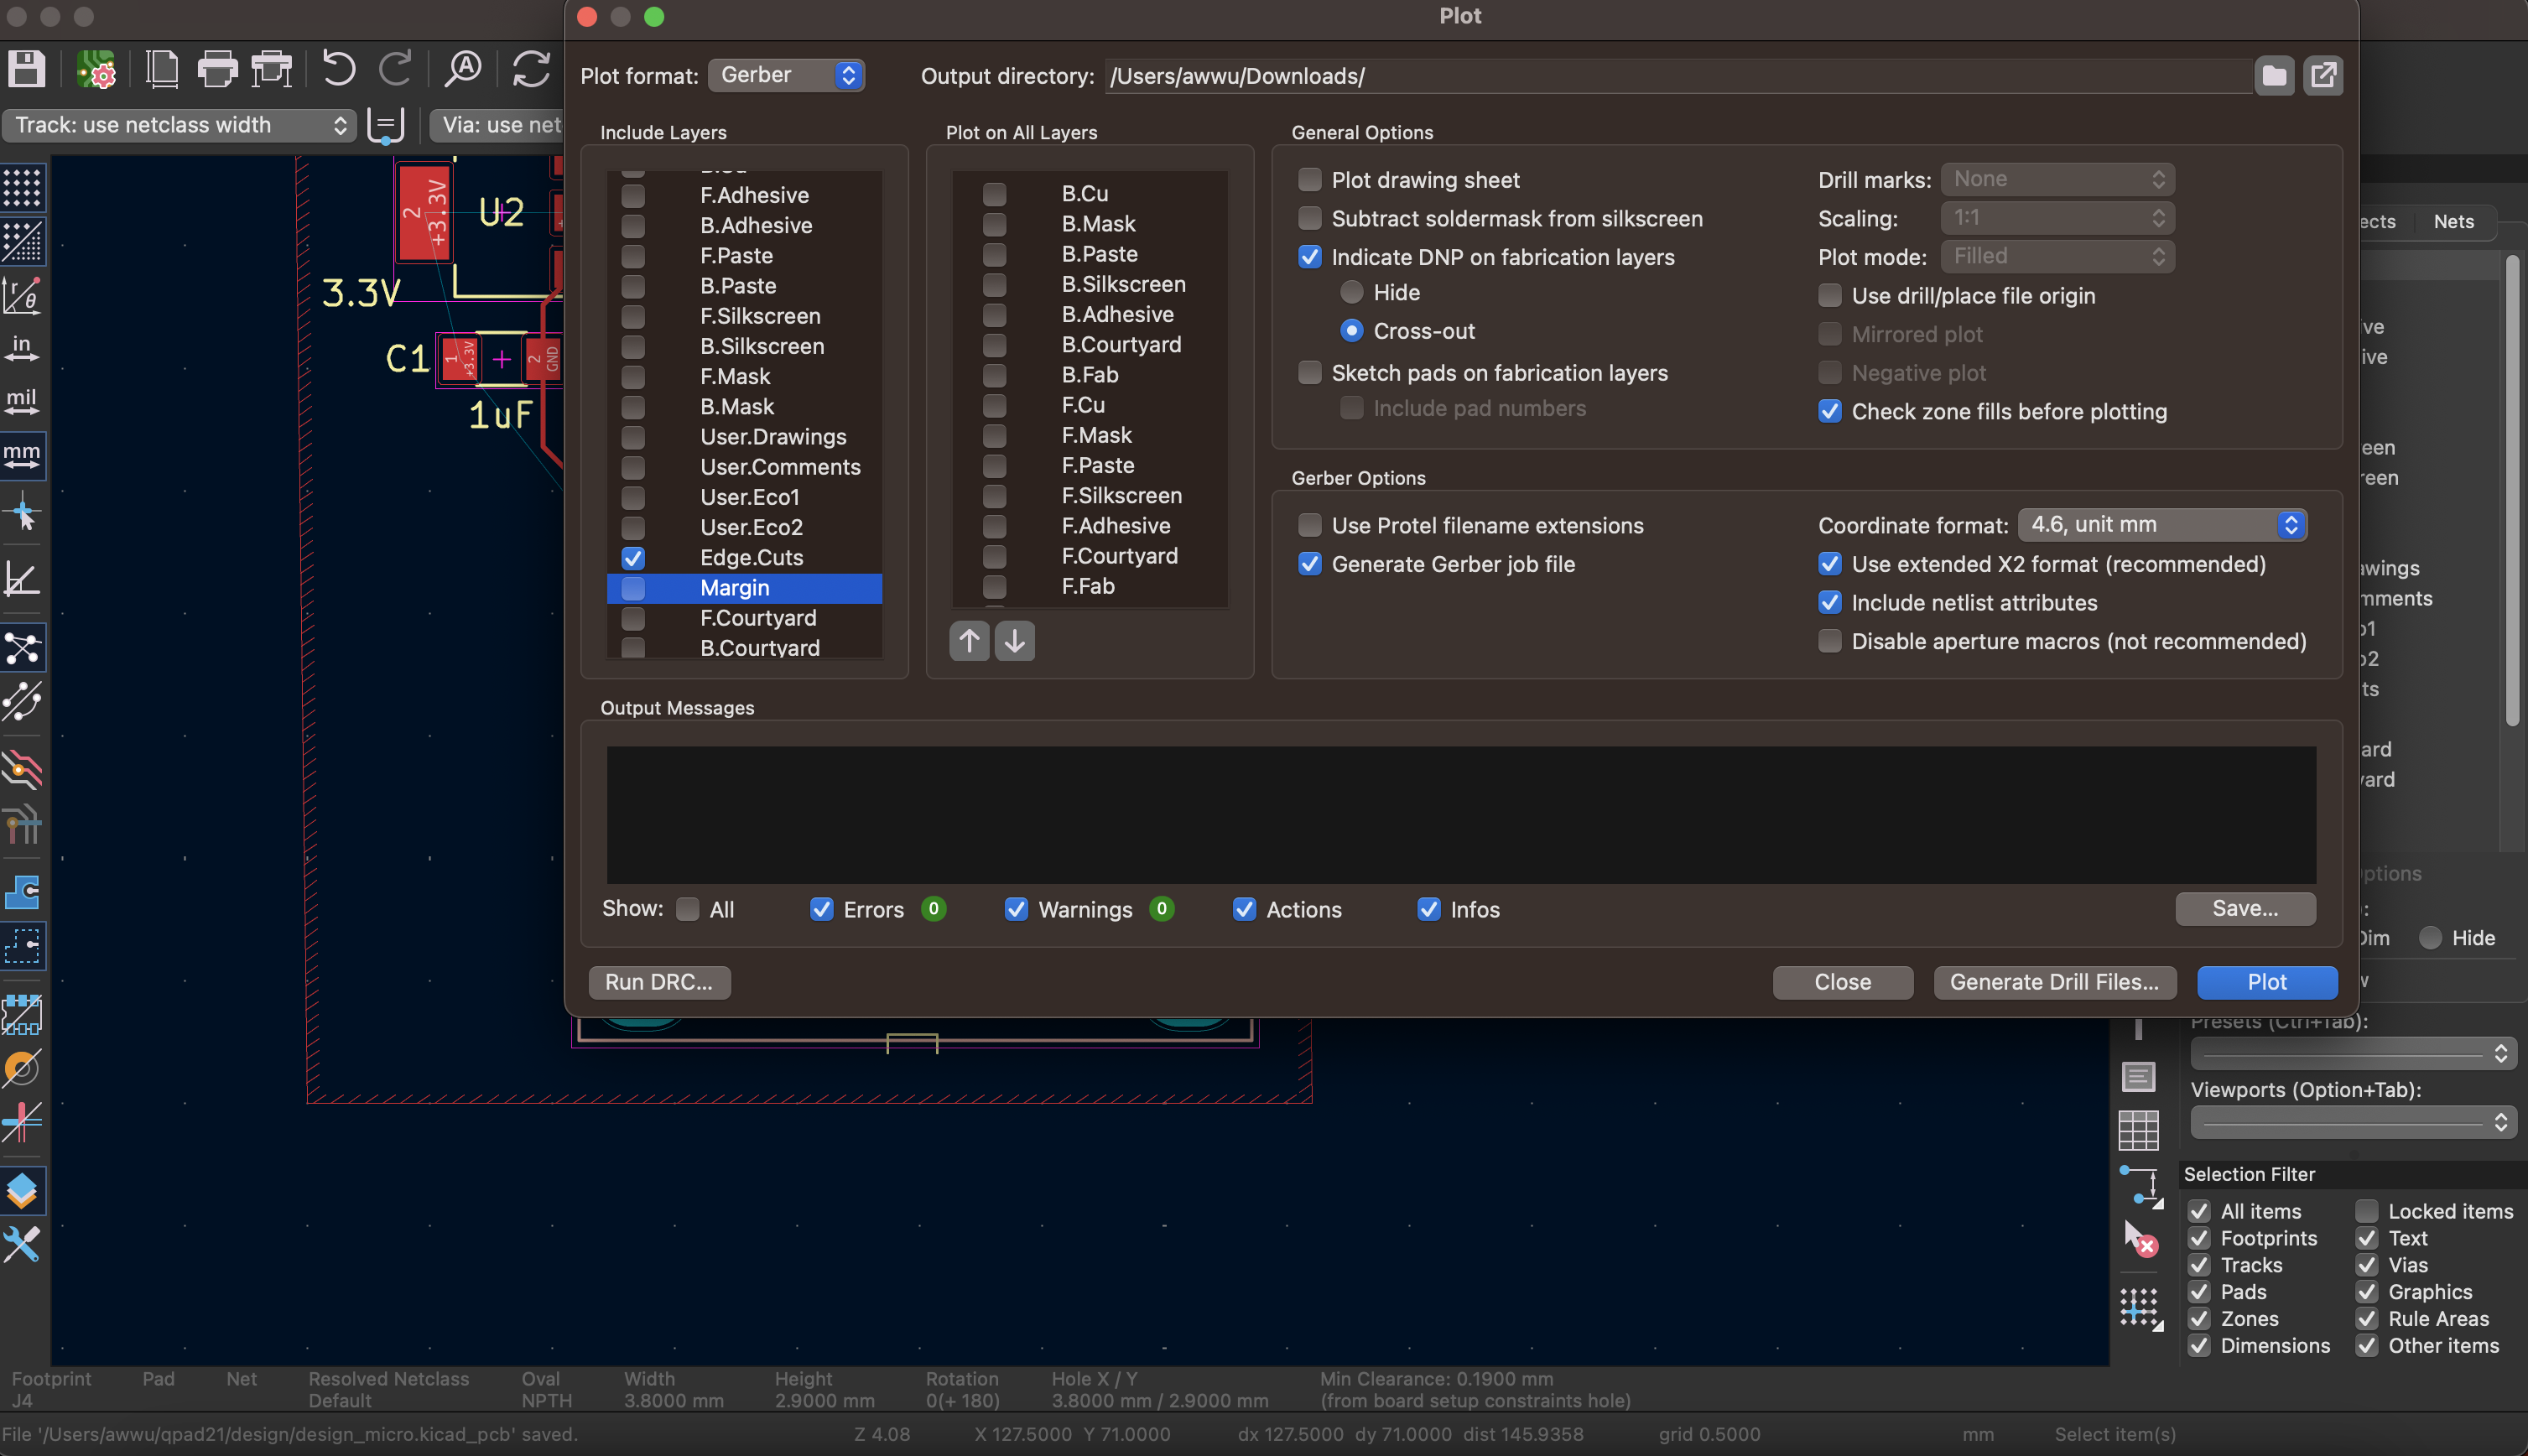
Task: Undo last action using the toolbar arrow icon
Action: click(338, 68)
